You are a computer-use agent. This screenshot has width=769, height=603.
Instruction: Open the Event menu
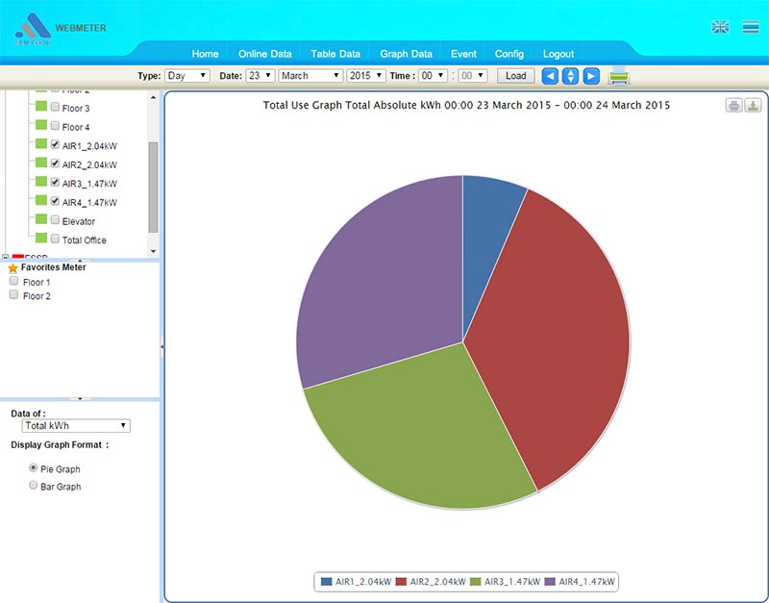click(x=463, y=54)
